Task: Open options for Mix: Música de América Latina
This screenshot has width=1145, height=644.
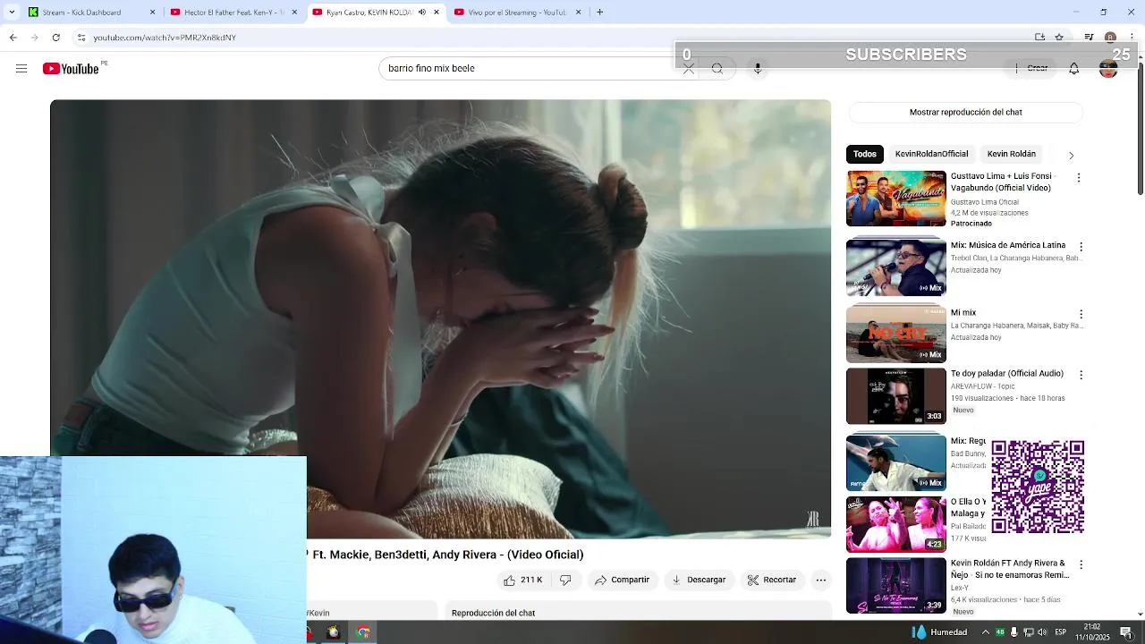Action: pos(1081,247)
